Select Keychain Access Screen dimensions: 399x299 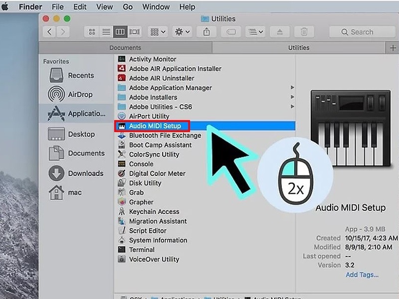pos(149,211)
